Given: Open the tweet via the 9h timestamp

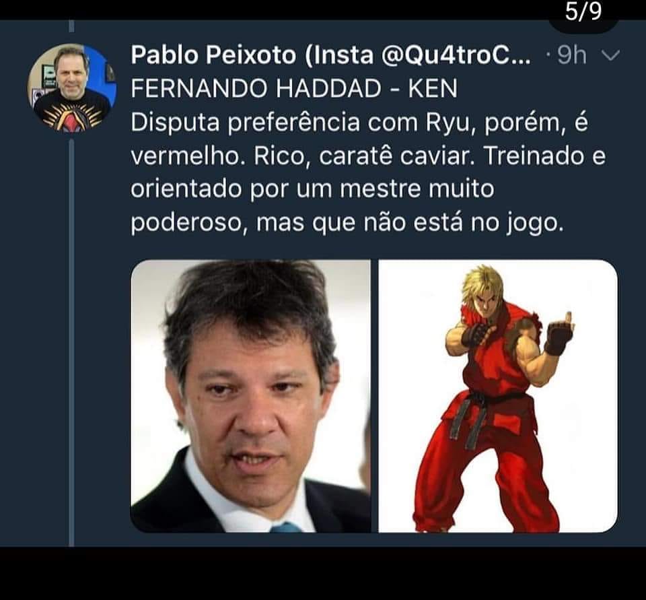Looking at the screenshot, I should 571,55.
